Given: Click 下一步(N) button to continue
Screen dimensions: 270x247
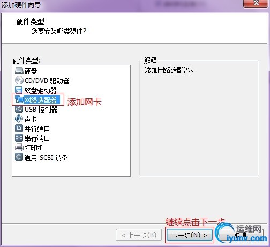Looking at the screenshot, I should (x=189, y=235).
